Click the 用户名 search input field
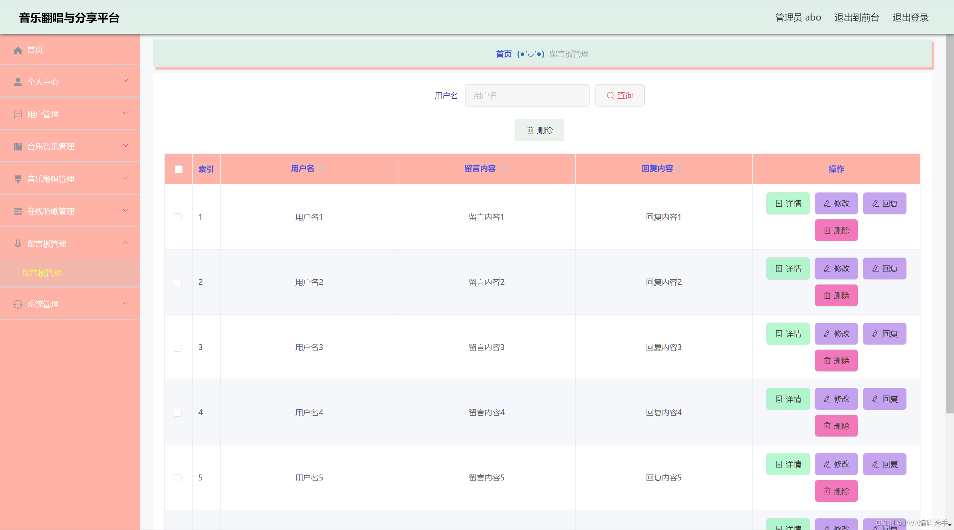954x530 pixels. [x=527, y=95]
